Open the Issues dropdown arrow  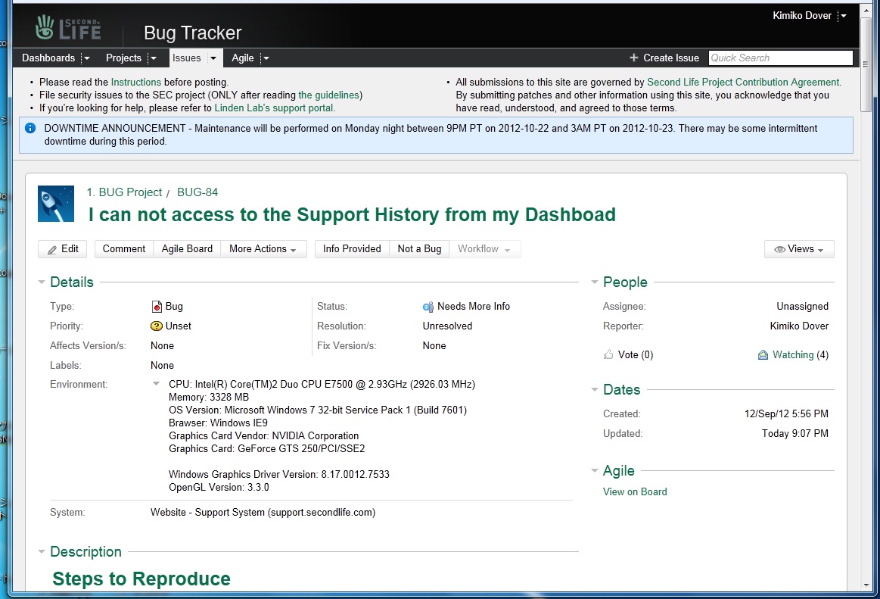pyautogui.click(x=213, y=58)
